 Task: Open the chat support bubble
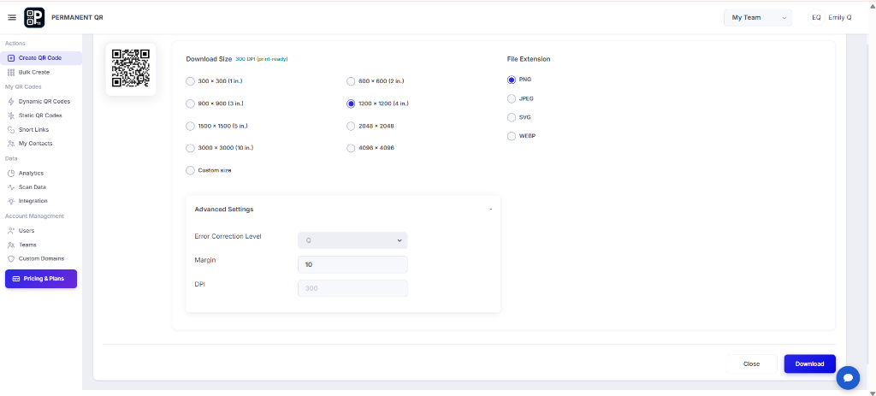(848, 378)
